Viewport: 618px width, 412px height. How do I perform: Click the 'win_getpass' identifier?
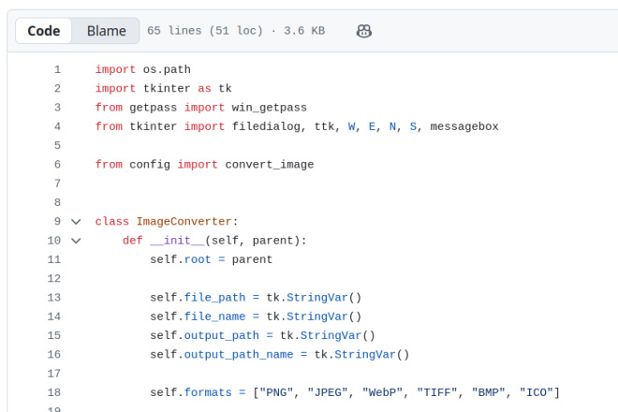(x=269, y=108)
